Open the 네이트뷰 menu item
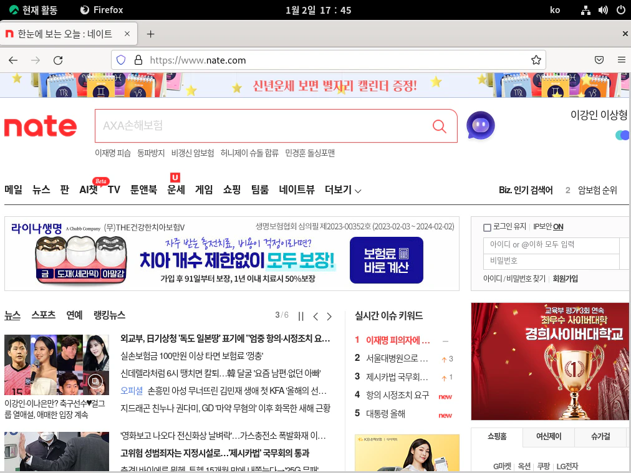This screenshot has height=473, width=631. (297, 190)
